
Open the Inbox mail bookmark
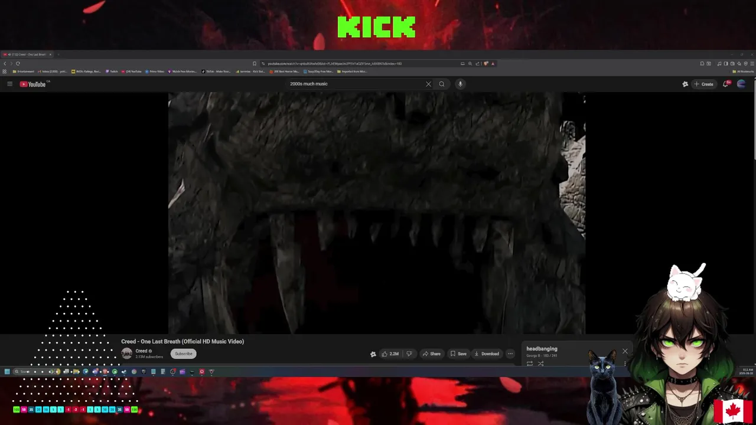53,71
